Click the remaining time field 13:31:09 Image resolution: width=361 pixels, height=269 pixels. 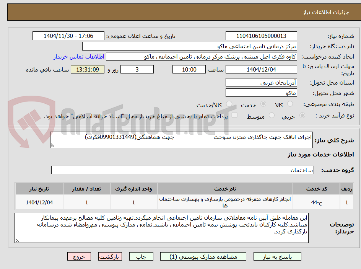coord(88,69)
